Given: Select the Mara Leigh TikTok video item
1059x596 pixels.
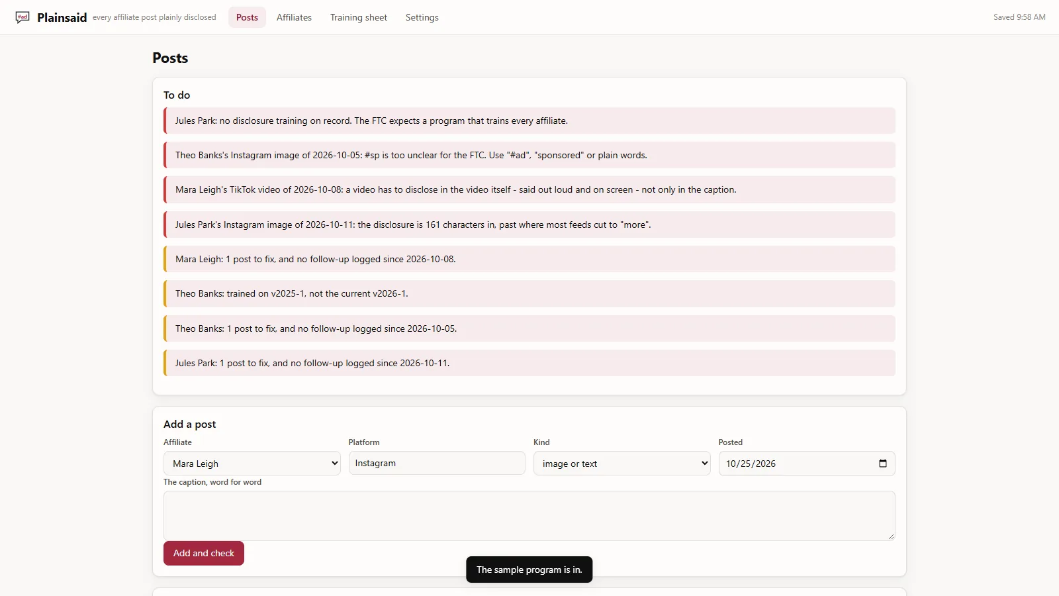Looking at the screenshot, I should pos(529,189).
